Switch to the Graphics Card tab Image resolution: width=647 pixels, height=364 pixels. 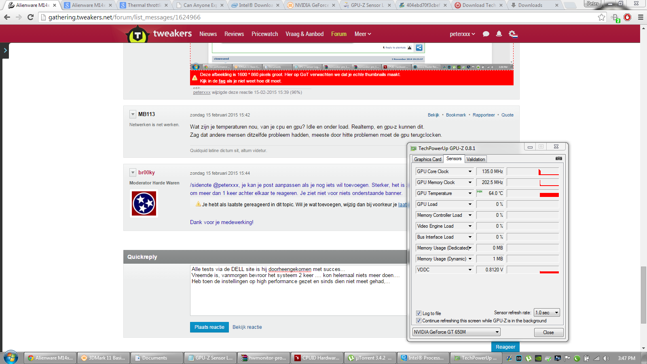[x=427, y=159]
